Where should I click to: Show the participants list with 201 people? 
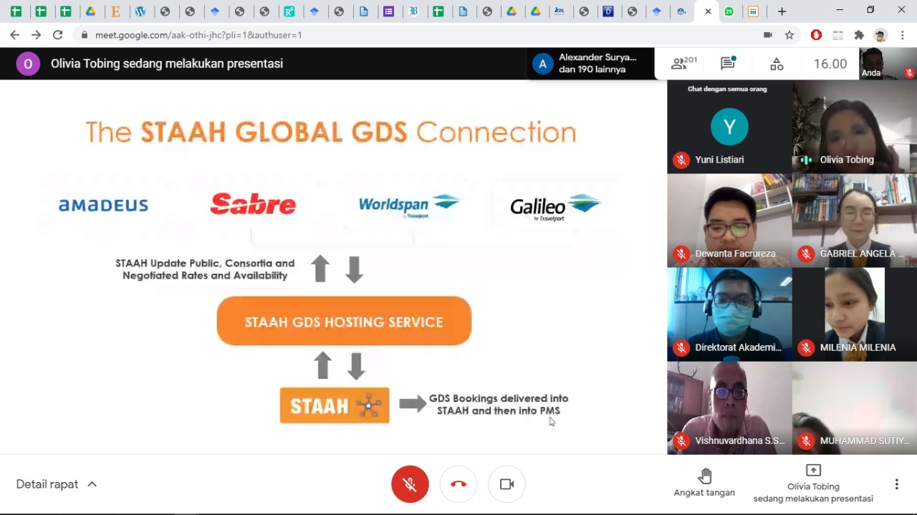coord(683,64)
